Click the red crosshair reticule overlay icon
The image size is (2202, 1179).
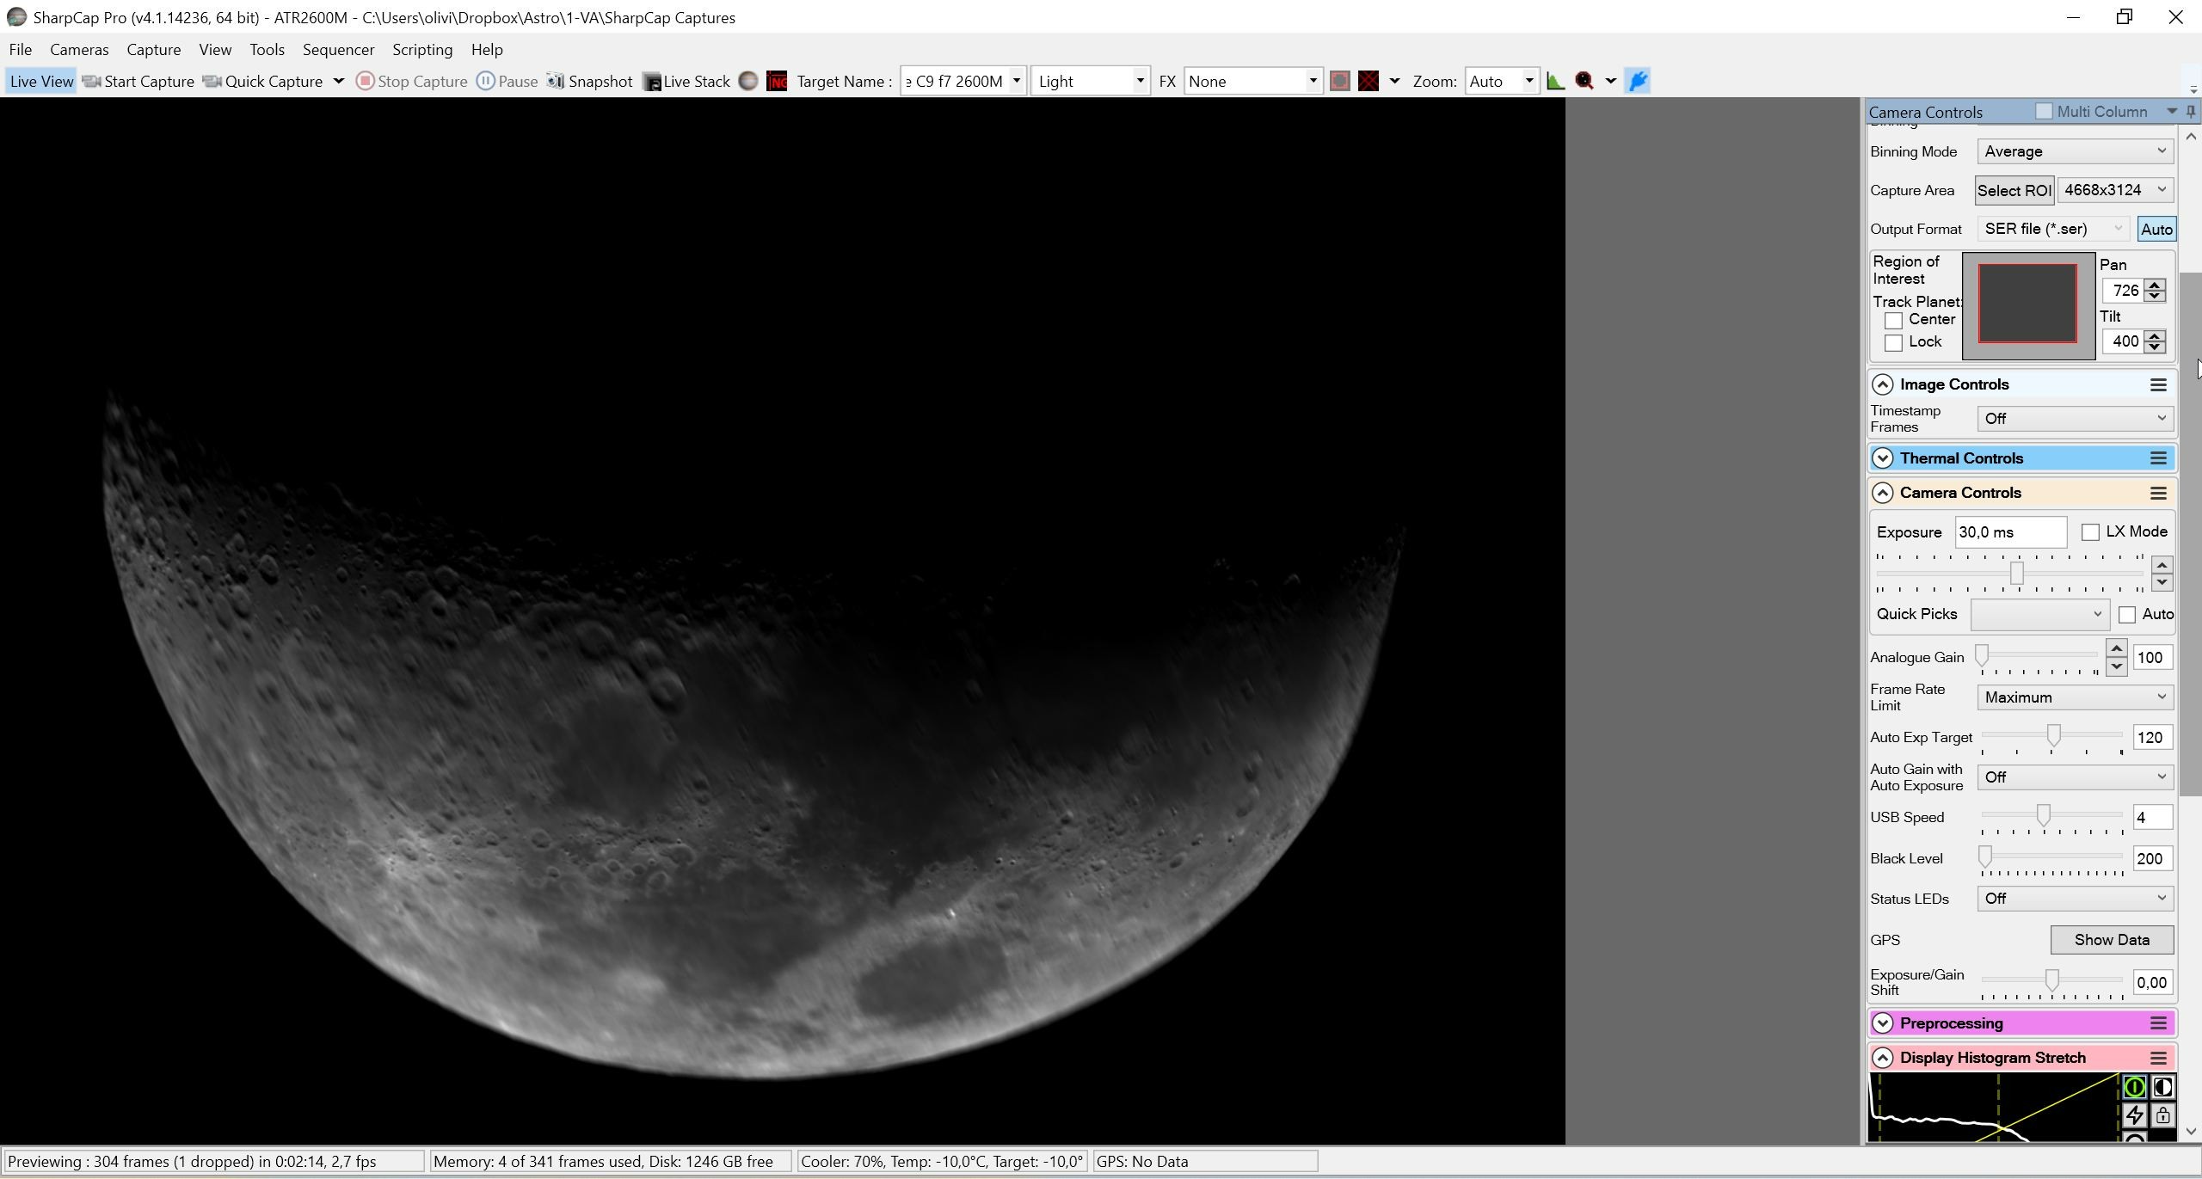click(x=1369, y=81)
